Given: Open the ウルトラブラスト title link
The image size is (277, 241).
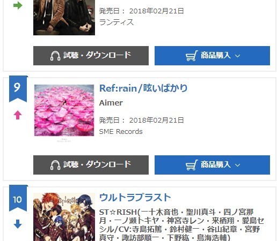Looking at the screenshot, I should [135, 198].
